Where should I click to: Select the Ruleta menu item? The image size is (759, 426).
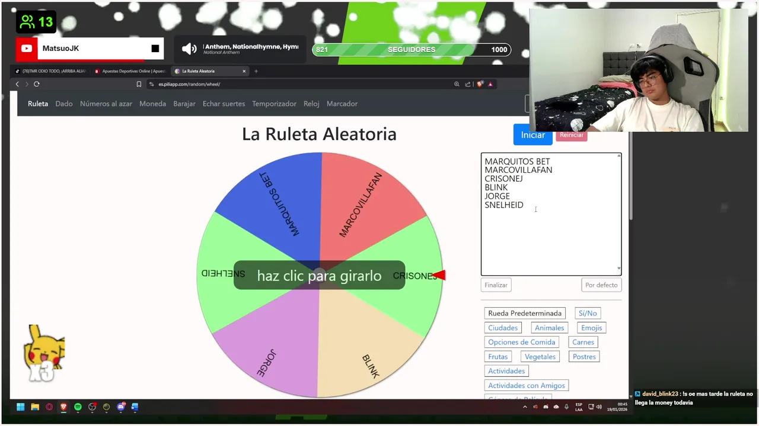point(38,104)
